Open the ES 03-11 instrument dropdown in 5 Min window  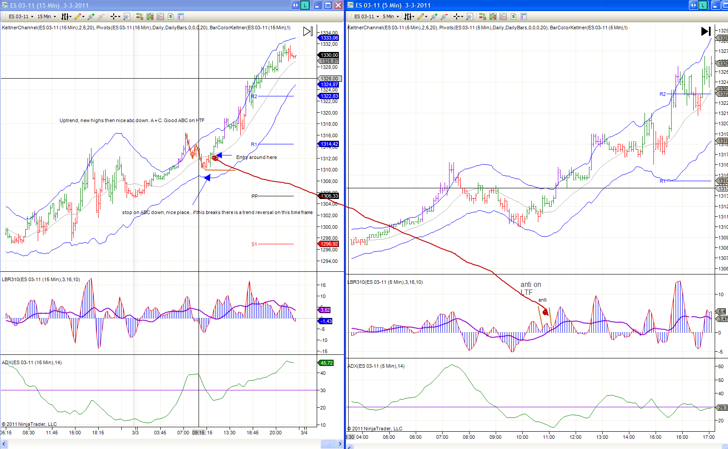click(x=366, y=16)
